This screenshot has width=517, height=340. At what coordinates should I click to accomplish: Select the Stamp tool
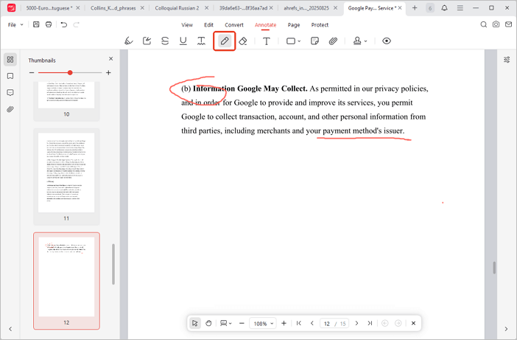click(x=357, y=41)
